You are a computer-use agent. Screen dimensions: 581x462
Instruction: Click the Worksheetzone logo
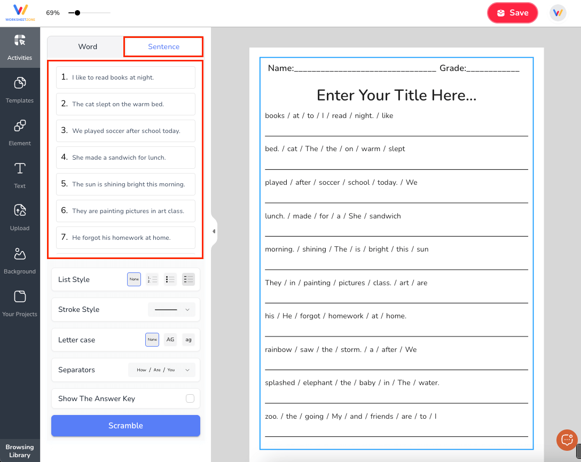click(x=20, y=13)
